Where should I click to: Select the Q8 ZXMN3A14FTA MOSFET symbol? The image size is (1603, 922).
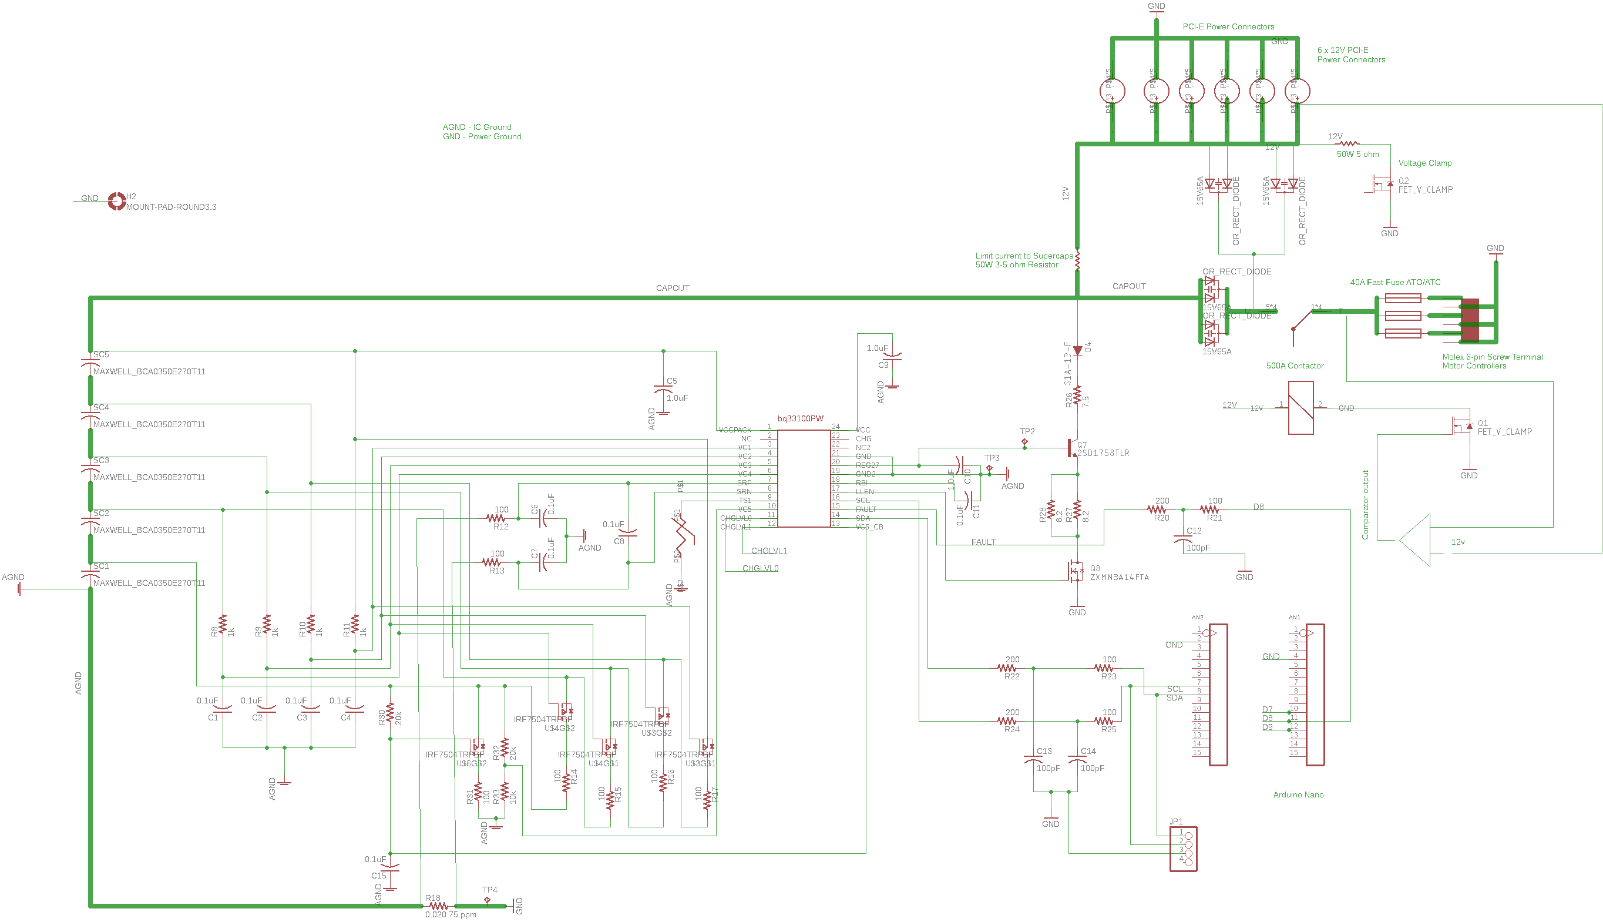(x=1074, y=571)
